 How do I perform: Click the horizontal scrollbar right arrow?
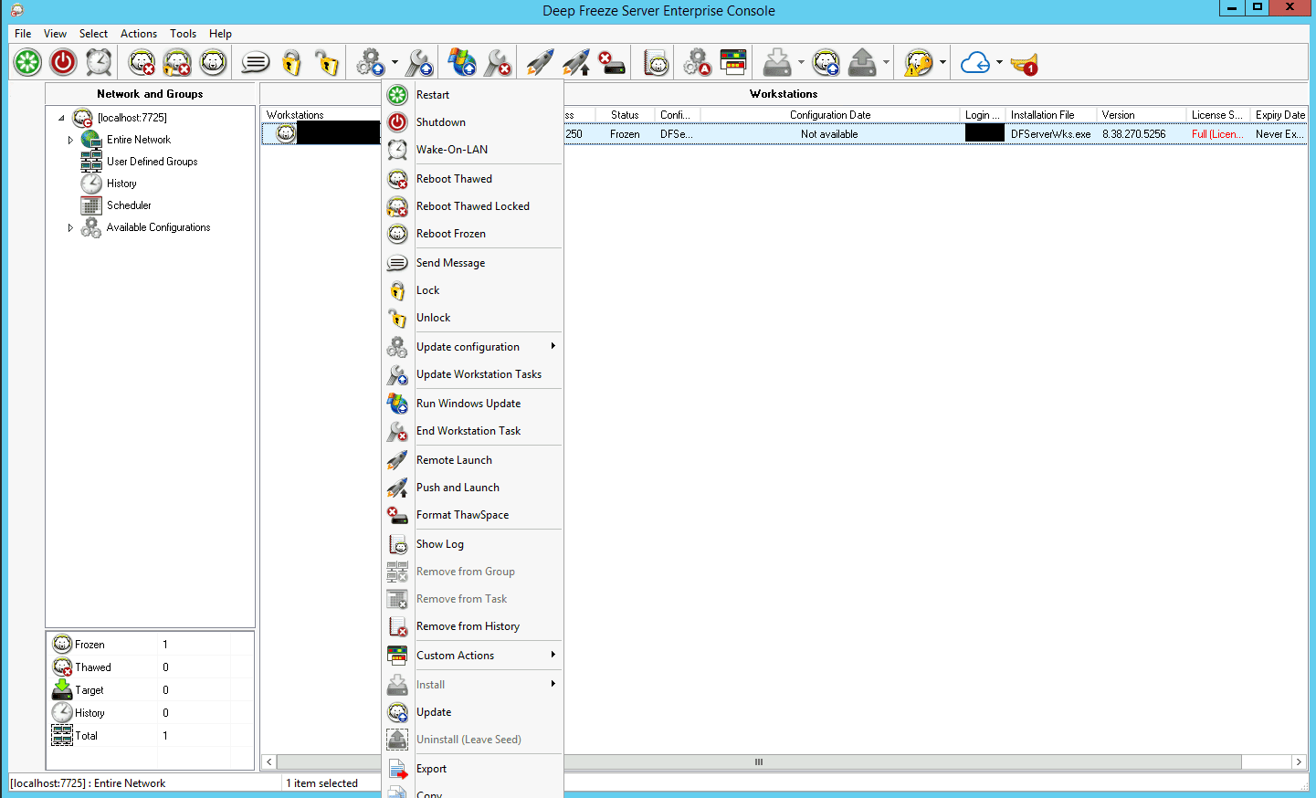point(1299,761)
